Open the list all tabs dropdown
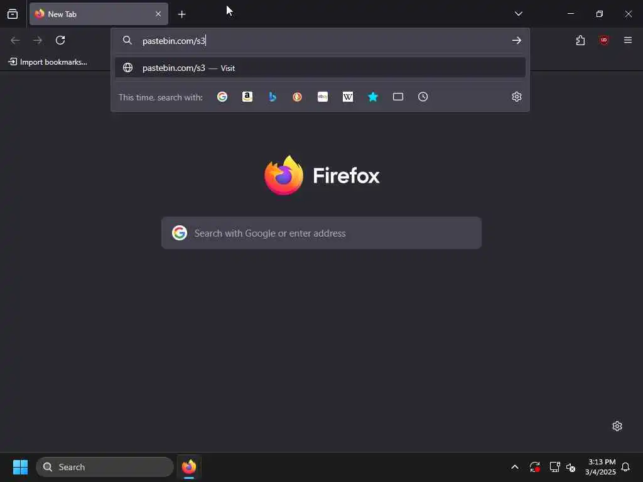643x482 pixels. point(518,14)
